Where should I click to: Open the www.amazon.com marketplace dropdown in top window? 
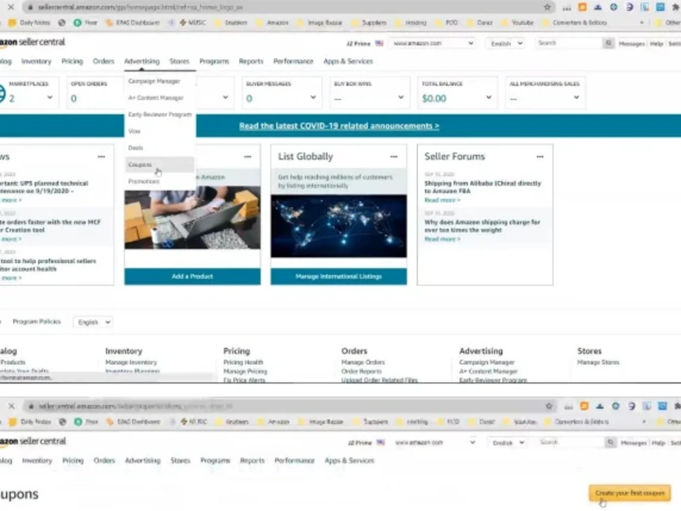[x=433, y=43]
